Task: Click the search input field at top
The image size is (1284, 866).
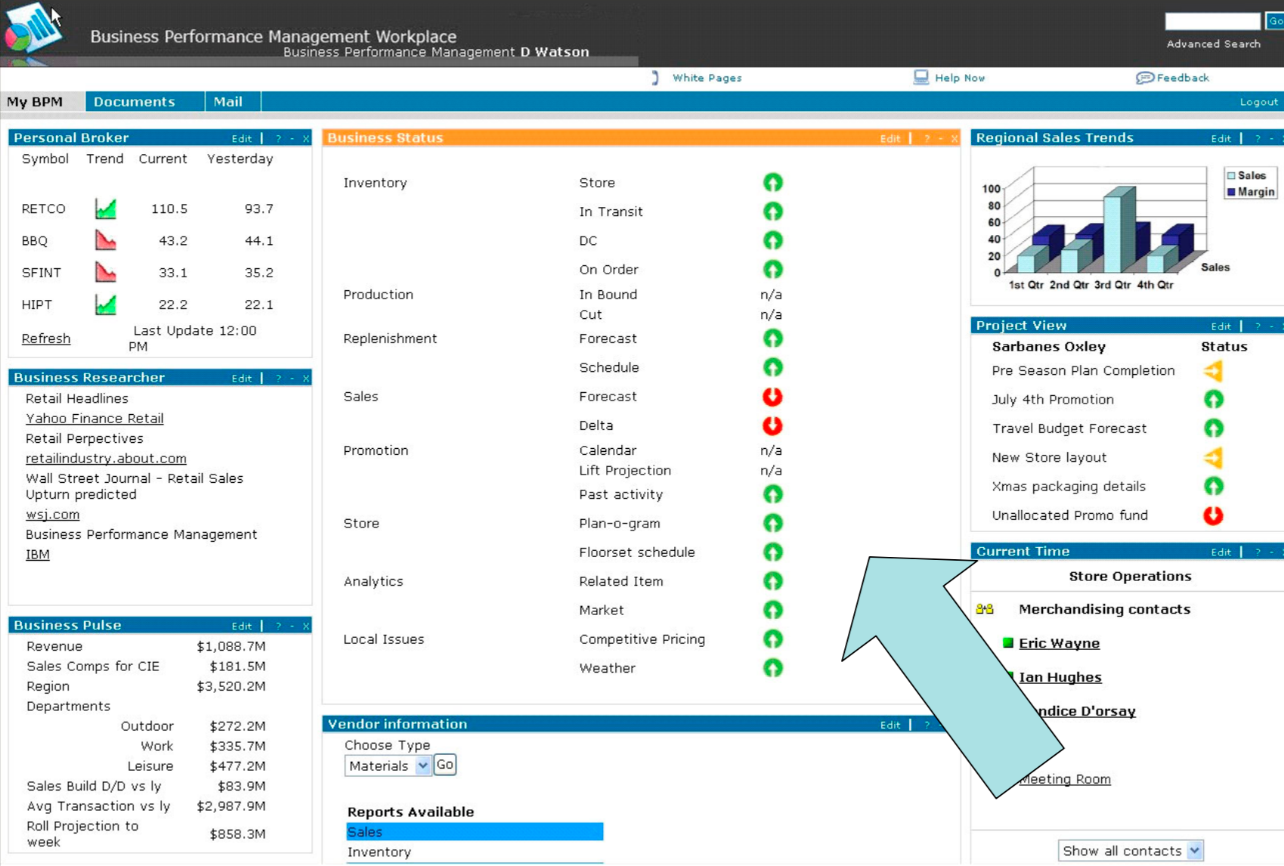Action: pos(1212,21)
